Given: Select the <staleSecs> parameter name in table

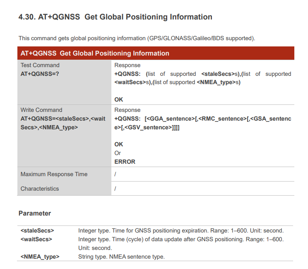Looking at the screenshot, I should pyautogui.click(x=37, y=230).
